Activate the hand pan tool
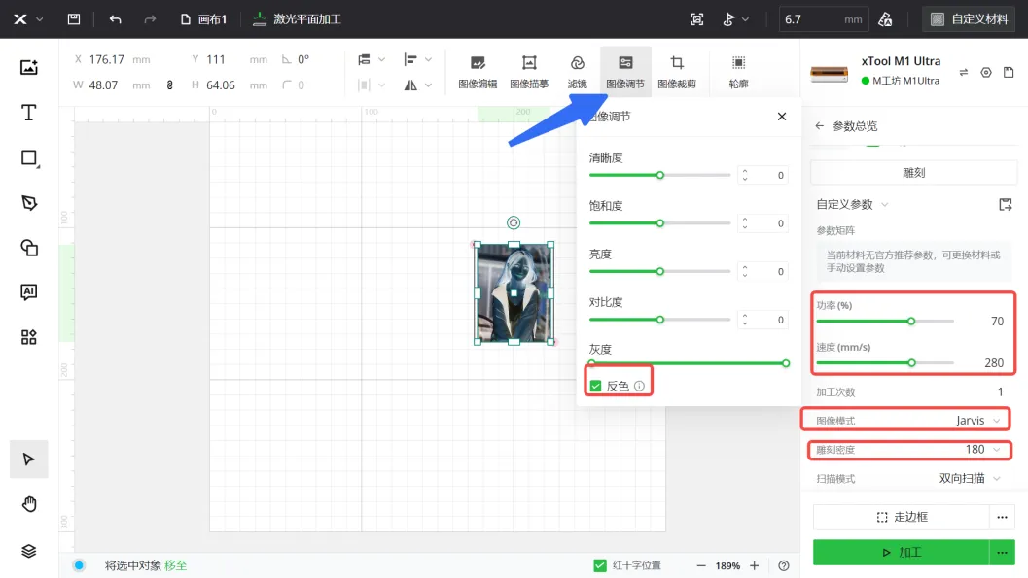 (29, 505)
